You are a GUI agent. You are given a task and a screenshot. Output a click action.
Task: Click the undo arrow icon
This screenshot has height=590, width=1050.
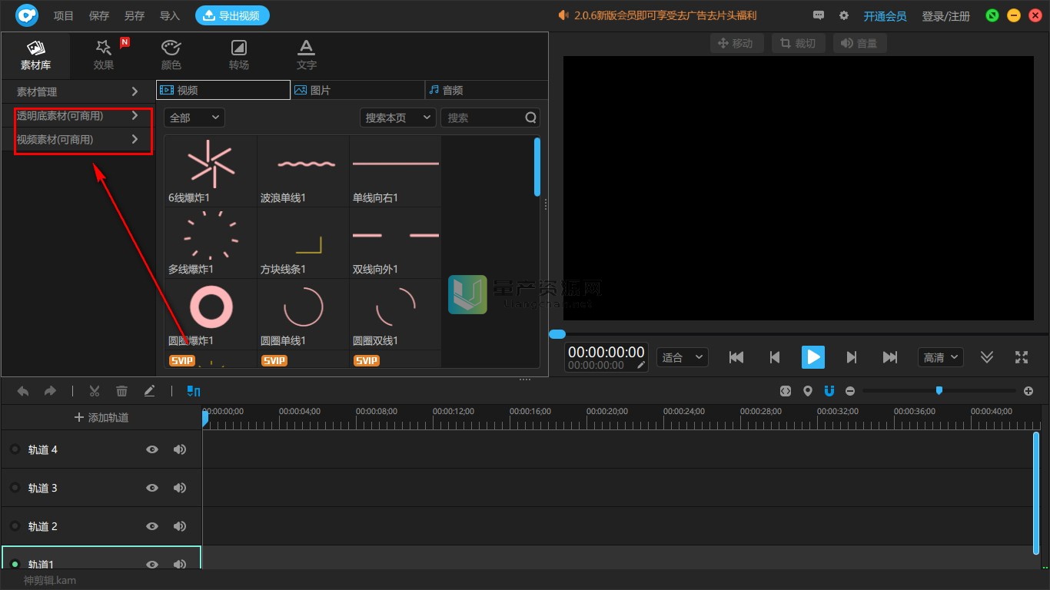click(23, 391)
